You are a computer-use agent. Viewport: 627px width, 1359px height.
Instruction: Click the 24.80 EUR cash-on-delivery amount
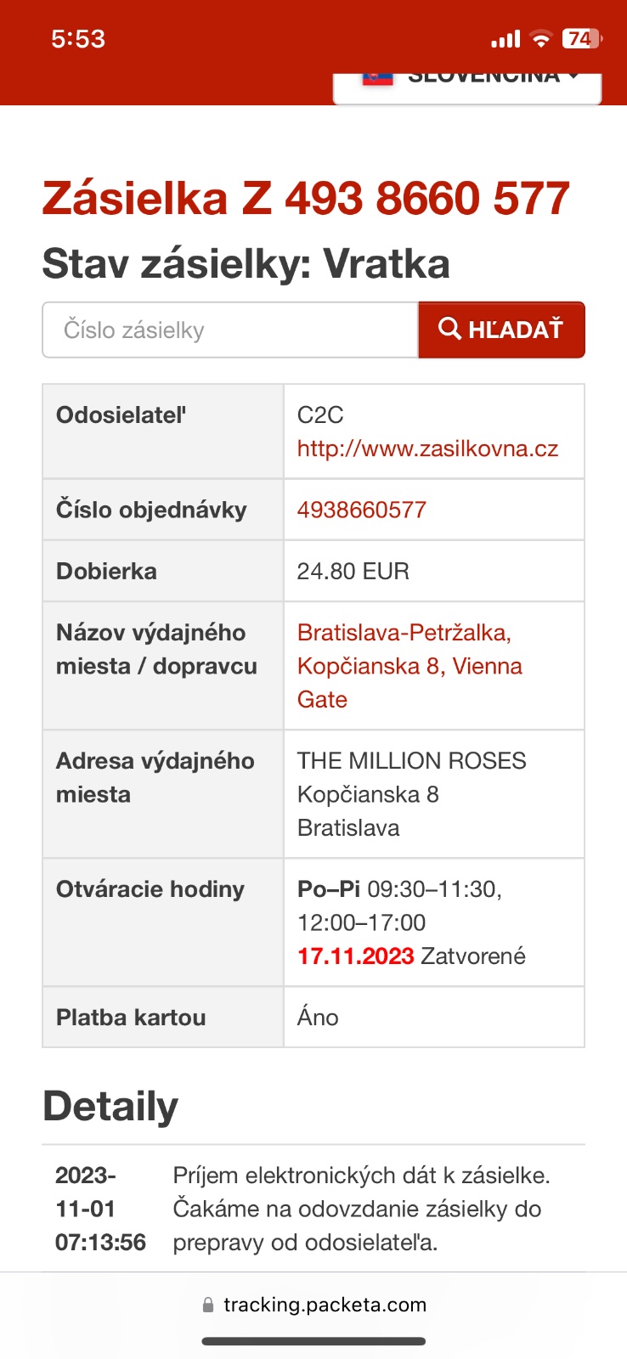[353, 571]
